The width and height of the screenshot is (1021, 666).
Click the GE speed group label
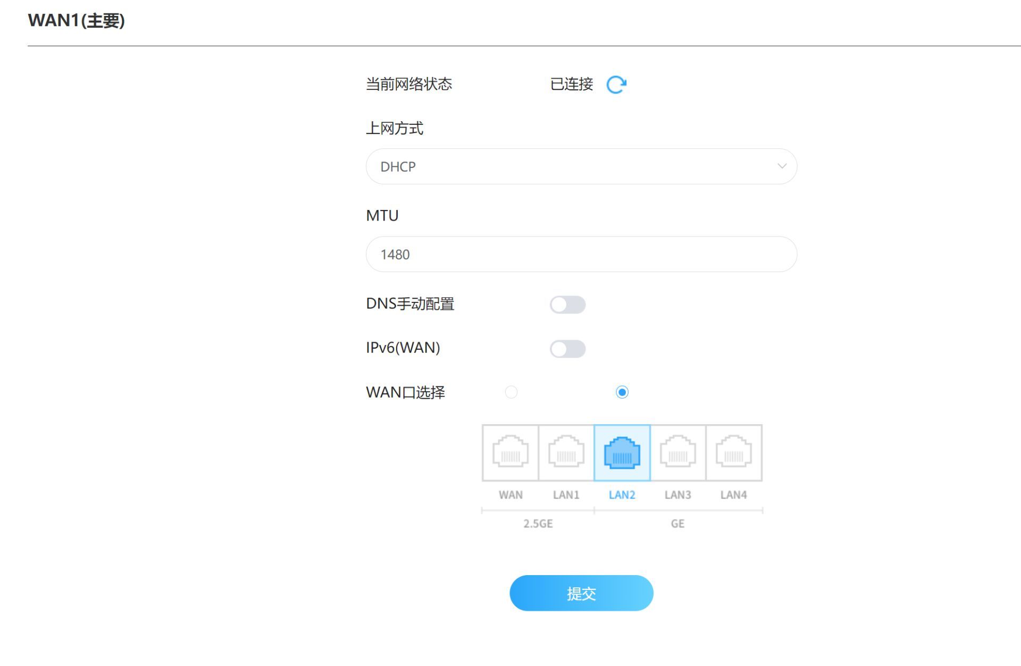(x=677, y=524)
